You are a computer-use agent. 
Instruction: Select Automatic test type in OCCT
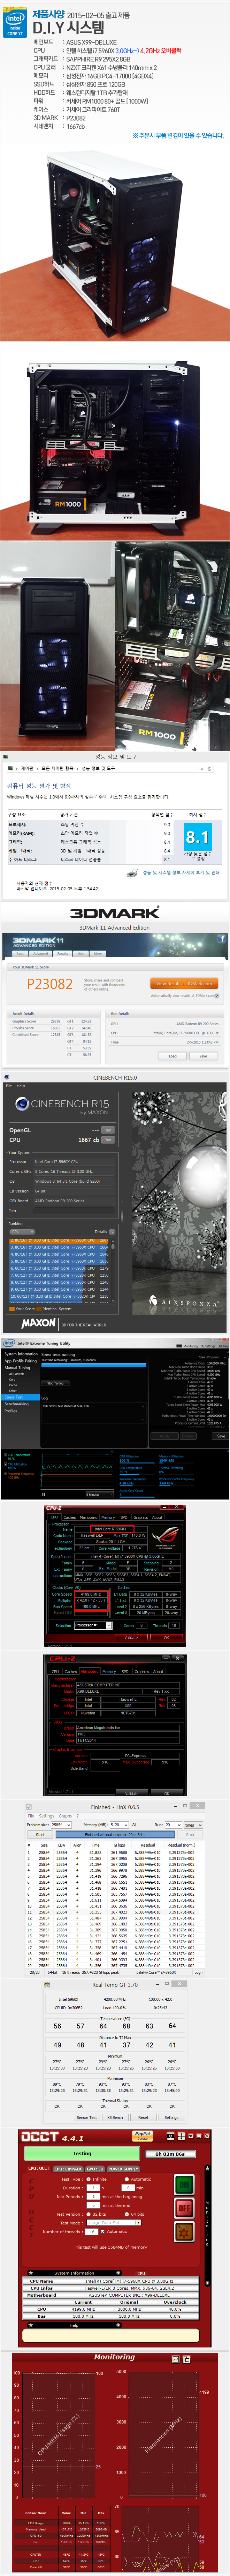pos(138,2179)
